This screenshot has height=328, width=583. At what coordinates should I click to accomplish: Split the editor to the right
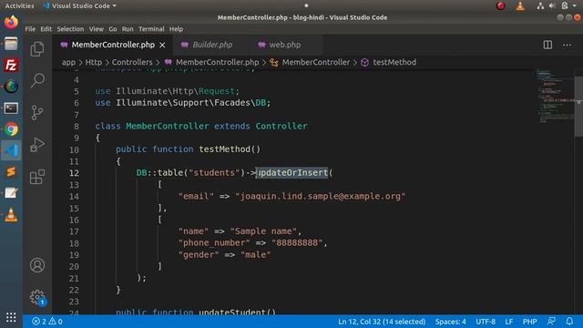[547, 45]
